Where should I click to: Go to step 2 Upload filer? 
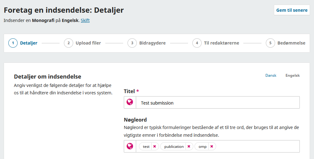tap(82, 43)
